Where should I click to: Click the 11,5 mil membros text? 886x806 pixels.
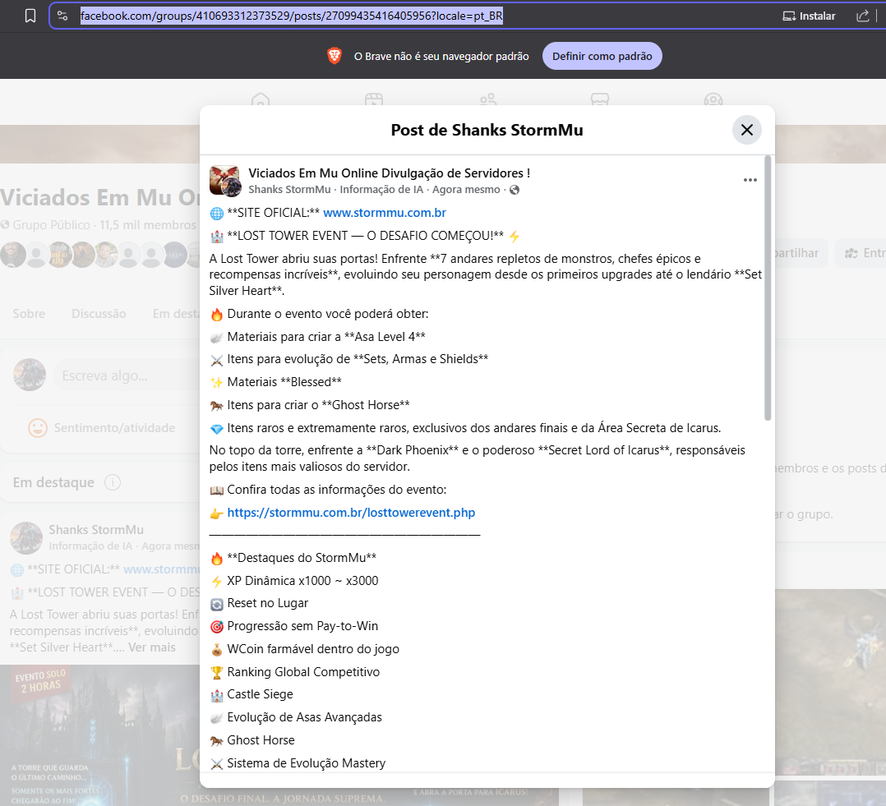point(148,225)
